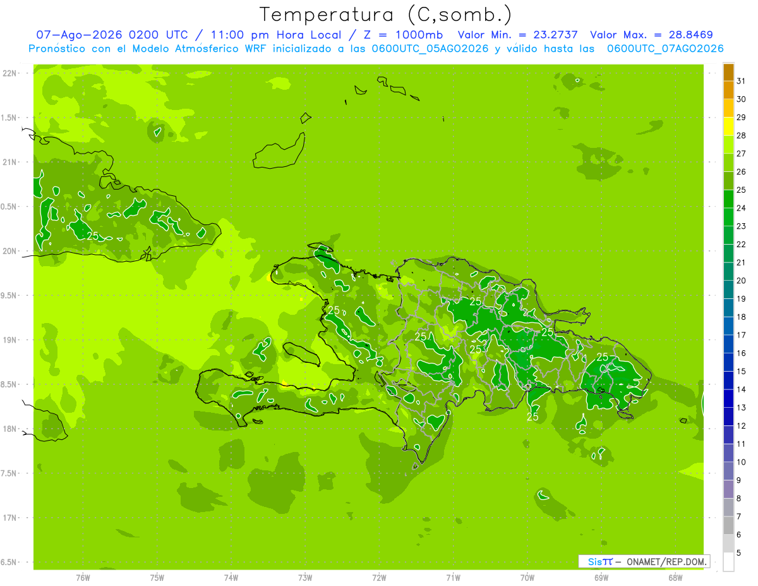The image size is (758, 586).
Task: Click the purple legend swatch between 8 and 9
Action: (728, 489)
